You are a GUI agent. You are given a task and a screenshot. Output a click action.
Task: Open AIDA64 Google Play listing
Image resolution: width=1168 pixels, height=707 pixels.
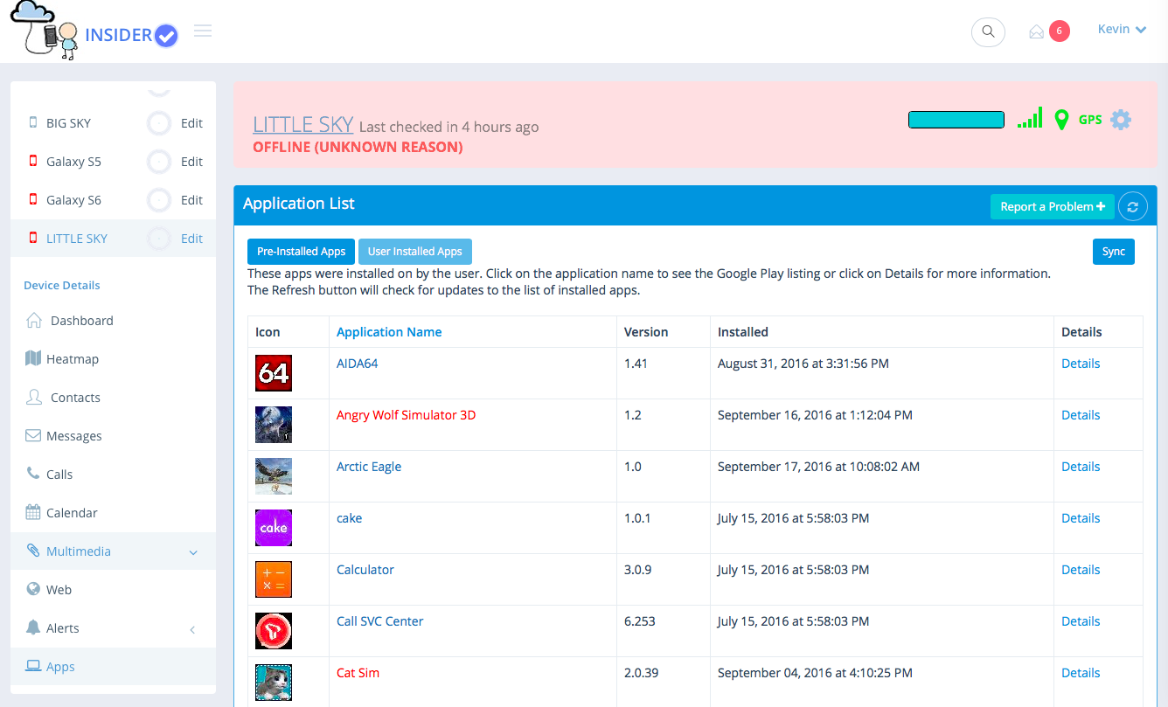358,364
